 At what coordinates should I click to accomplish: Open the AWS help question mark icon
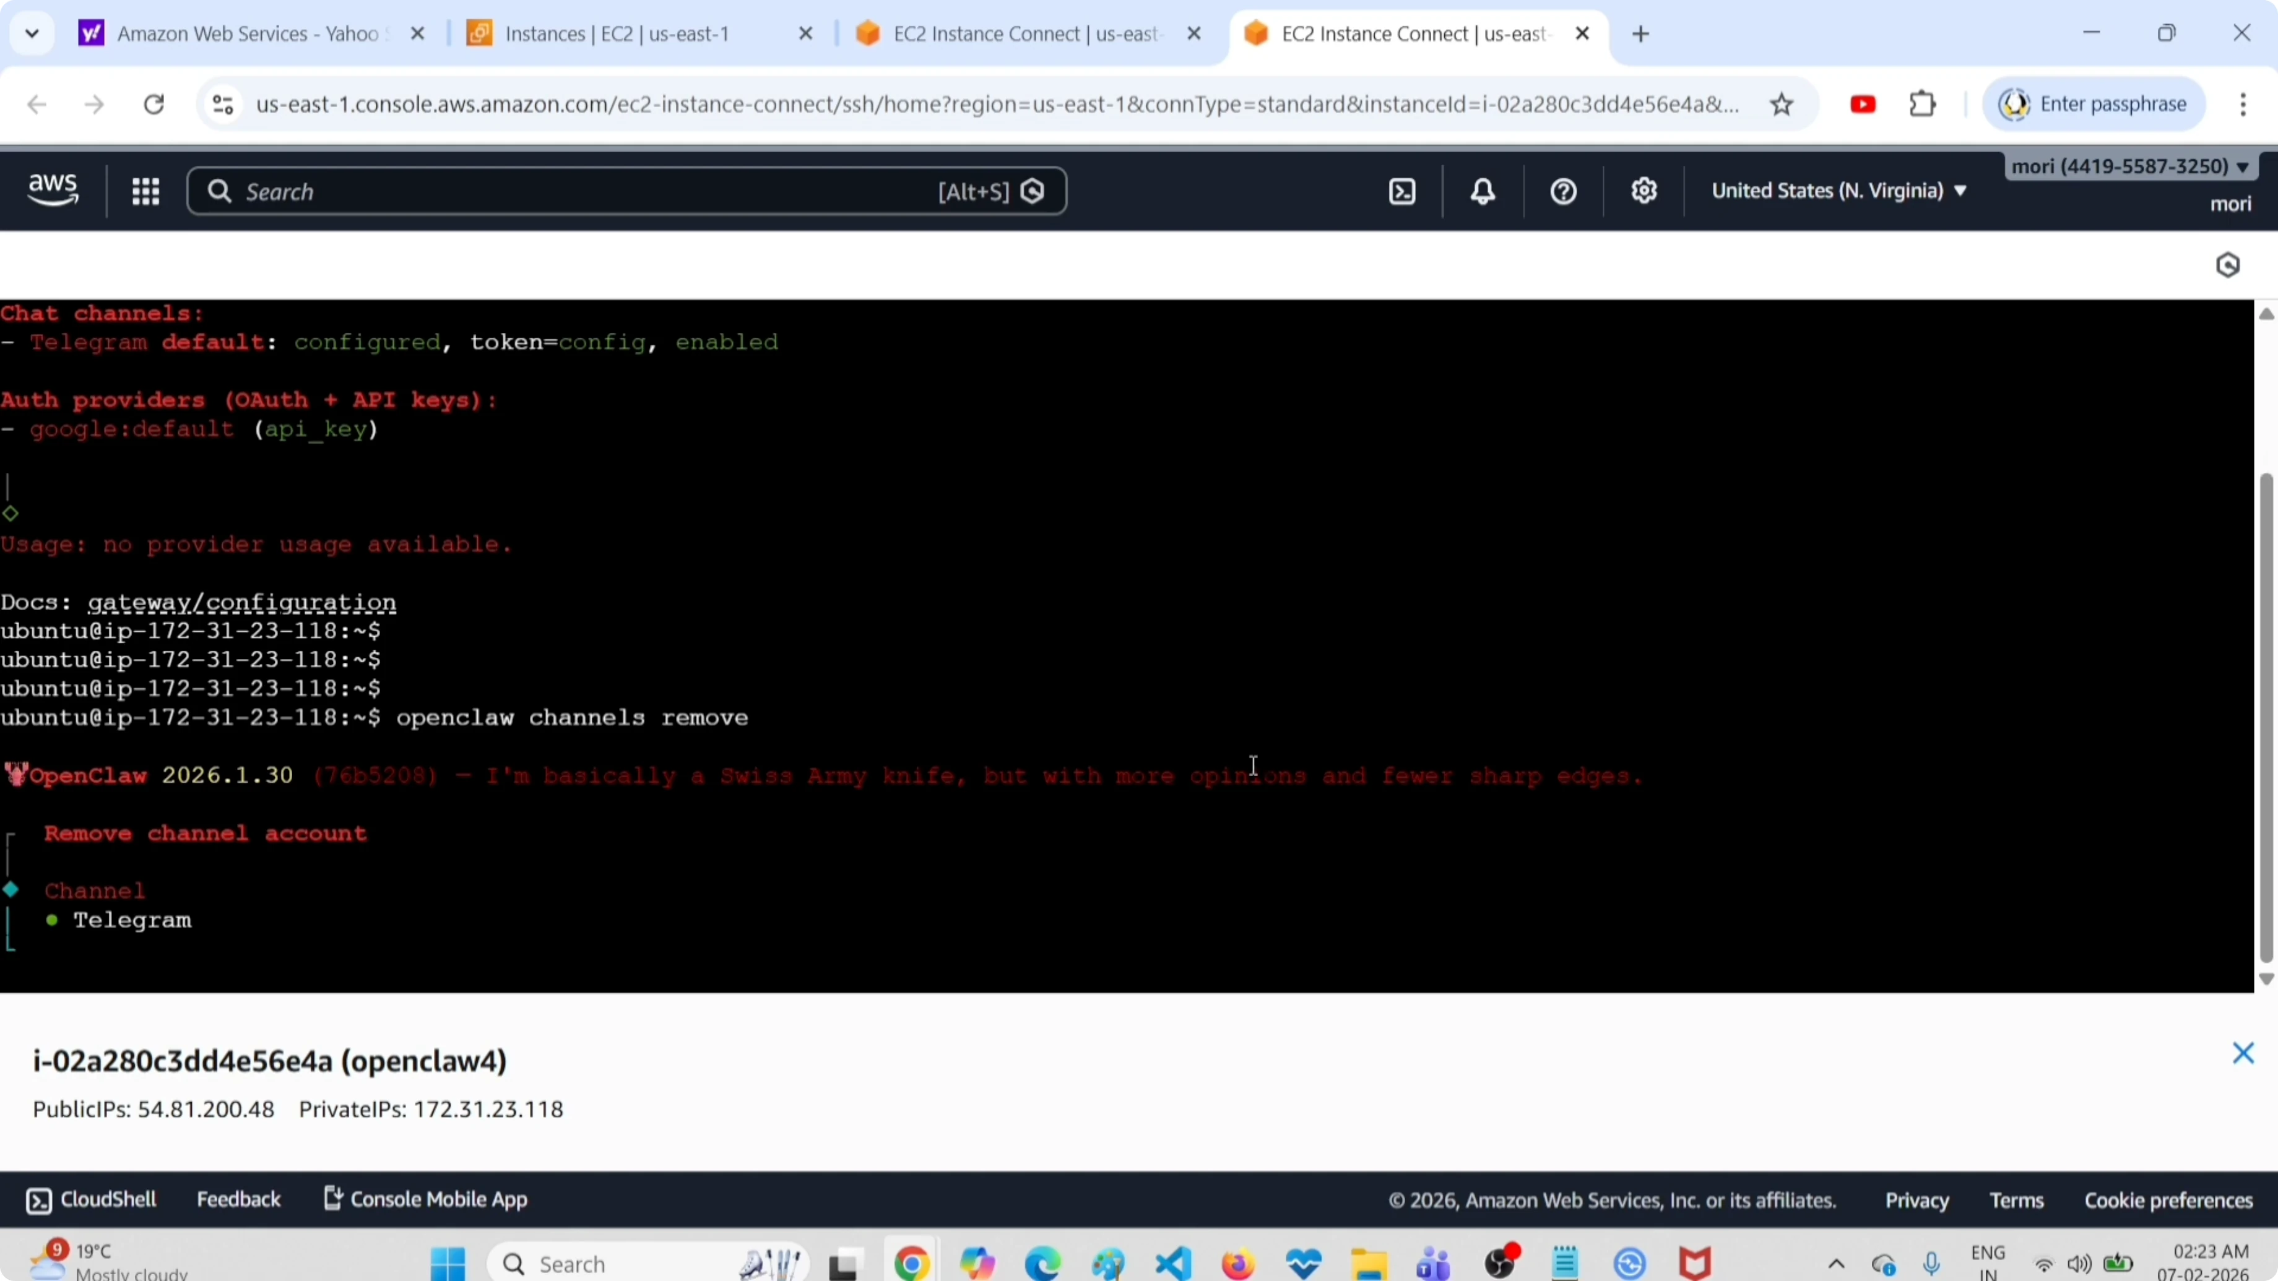1564,192
